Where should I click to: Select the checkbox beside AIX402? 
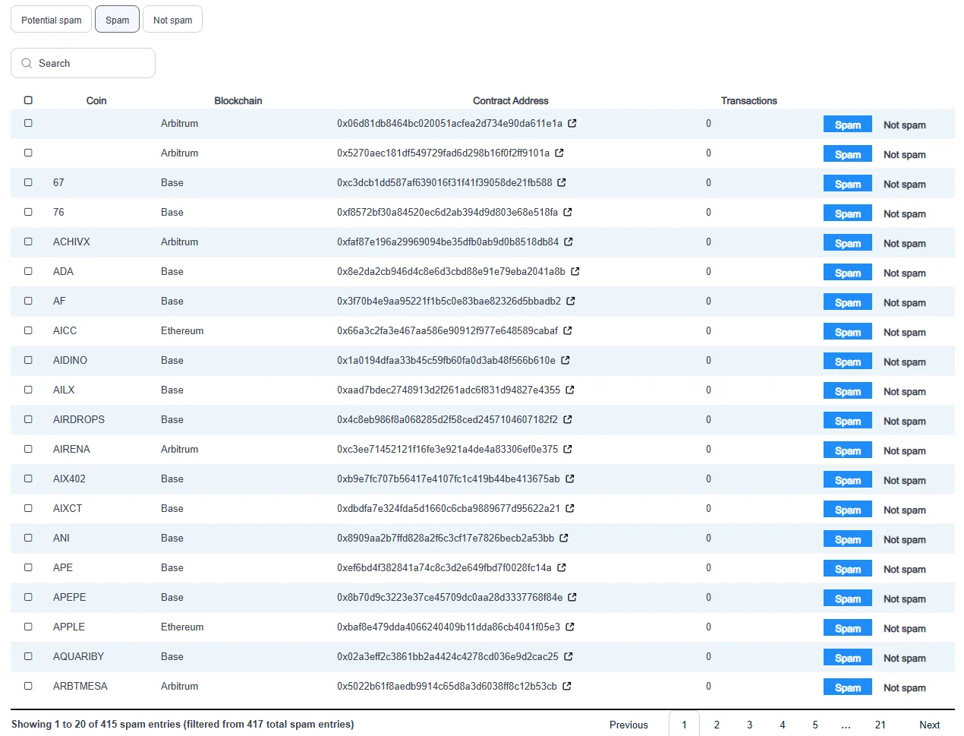[x=28, y=479]
